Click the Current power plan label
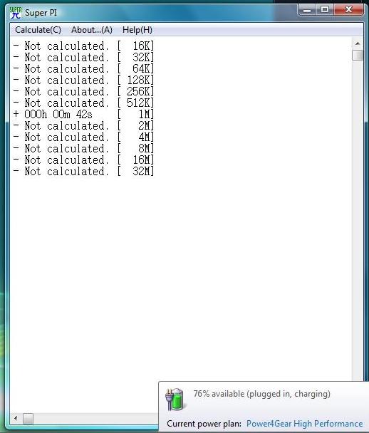 (204, 424)
